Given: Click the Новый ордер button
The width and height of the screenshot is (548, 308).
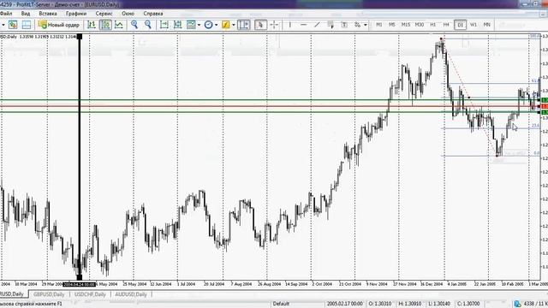Looking at the screenshot, I should pos(59,25).
